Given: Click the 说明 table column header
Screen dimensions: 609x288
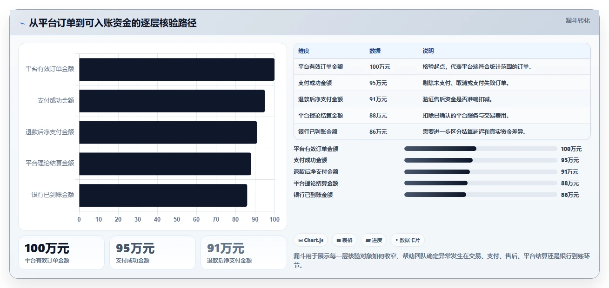Looking at the screenshot, I should tap(428, 51).
